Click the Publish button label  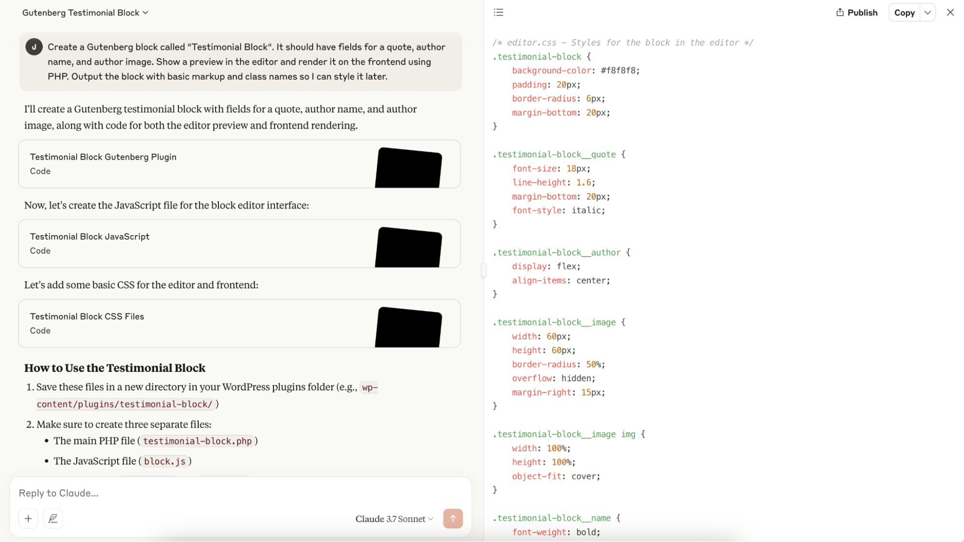pyautogui.click(x=862, y=13)
